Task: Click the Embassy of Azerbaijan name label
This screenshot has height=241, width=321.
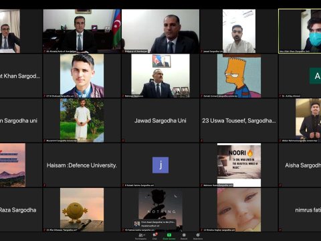Action: coord(136,52)
